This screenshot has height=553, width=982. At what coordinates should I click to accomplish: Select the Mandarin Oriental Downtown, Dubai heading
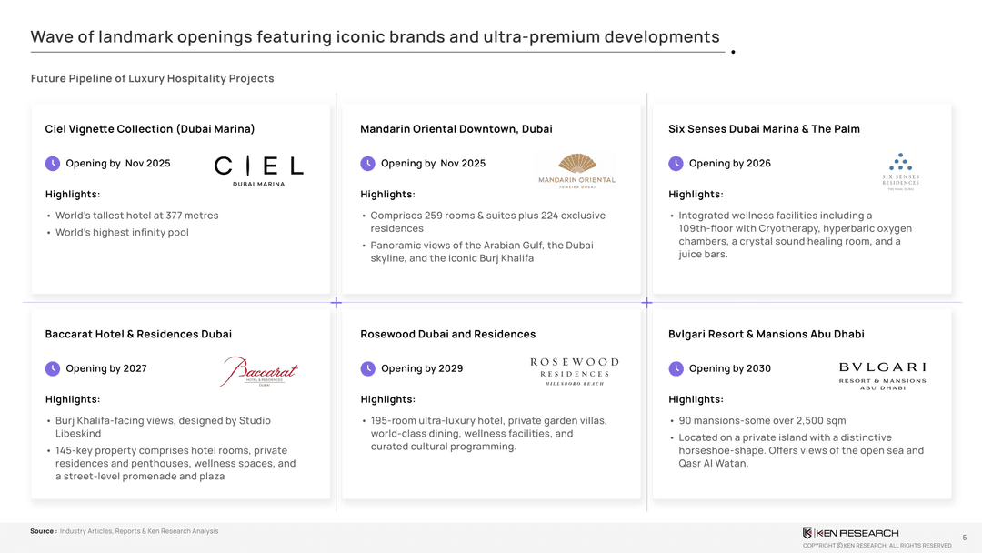[456, 129]
